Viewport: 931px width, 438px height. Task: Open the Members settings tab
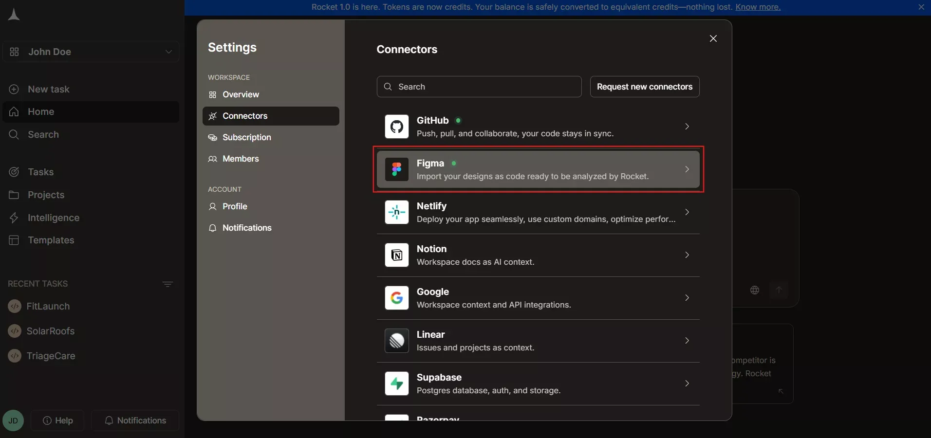(271, 159)
